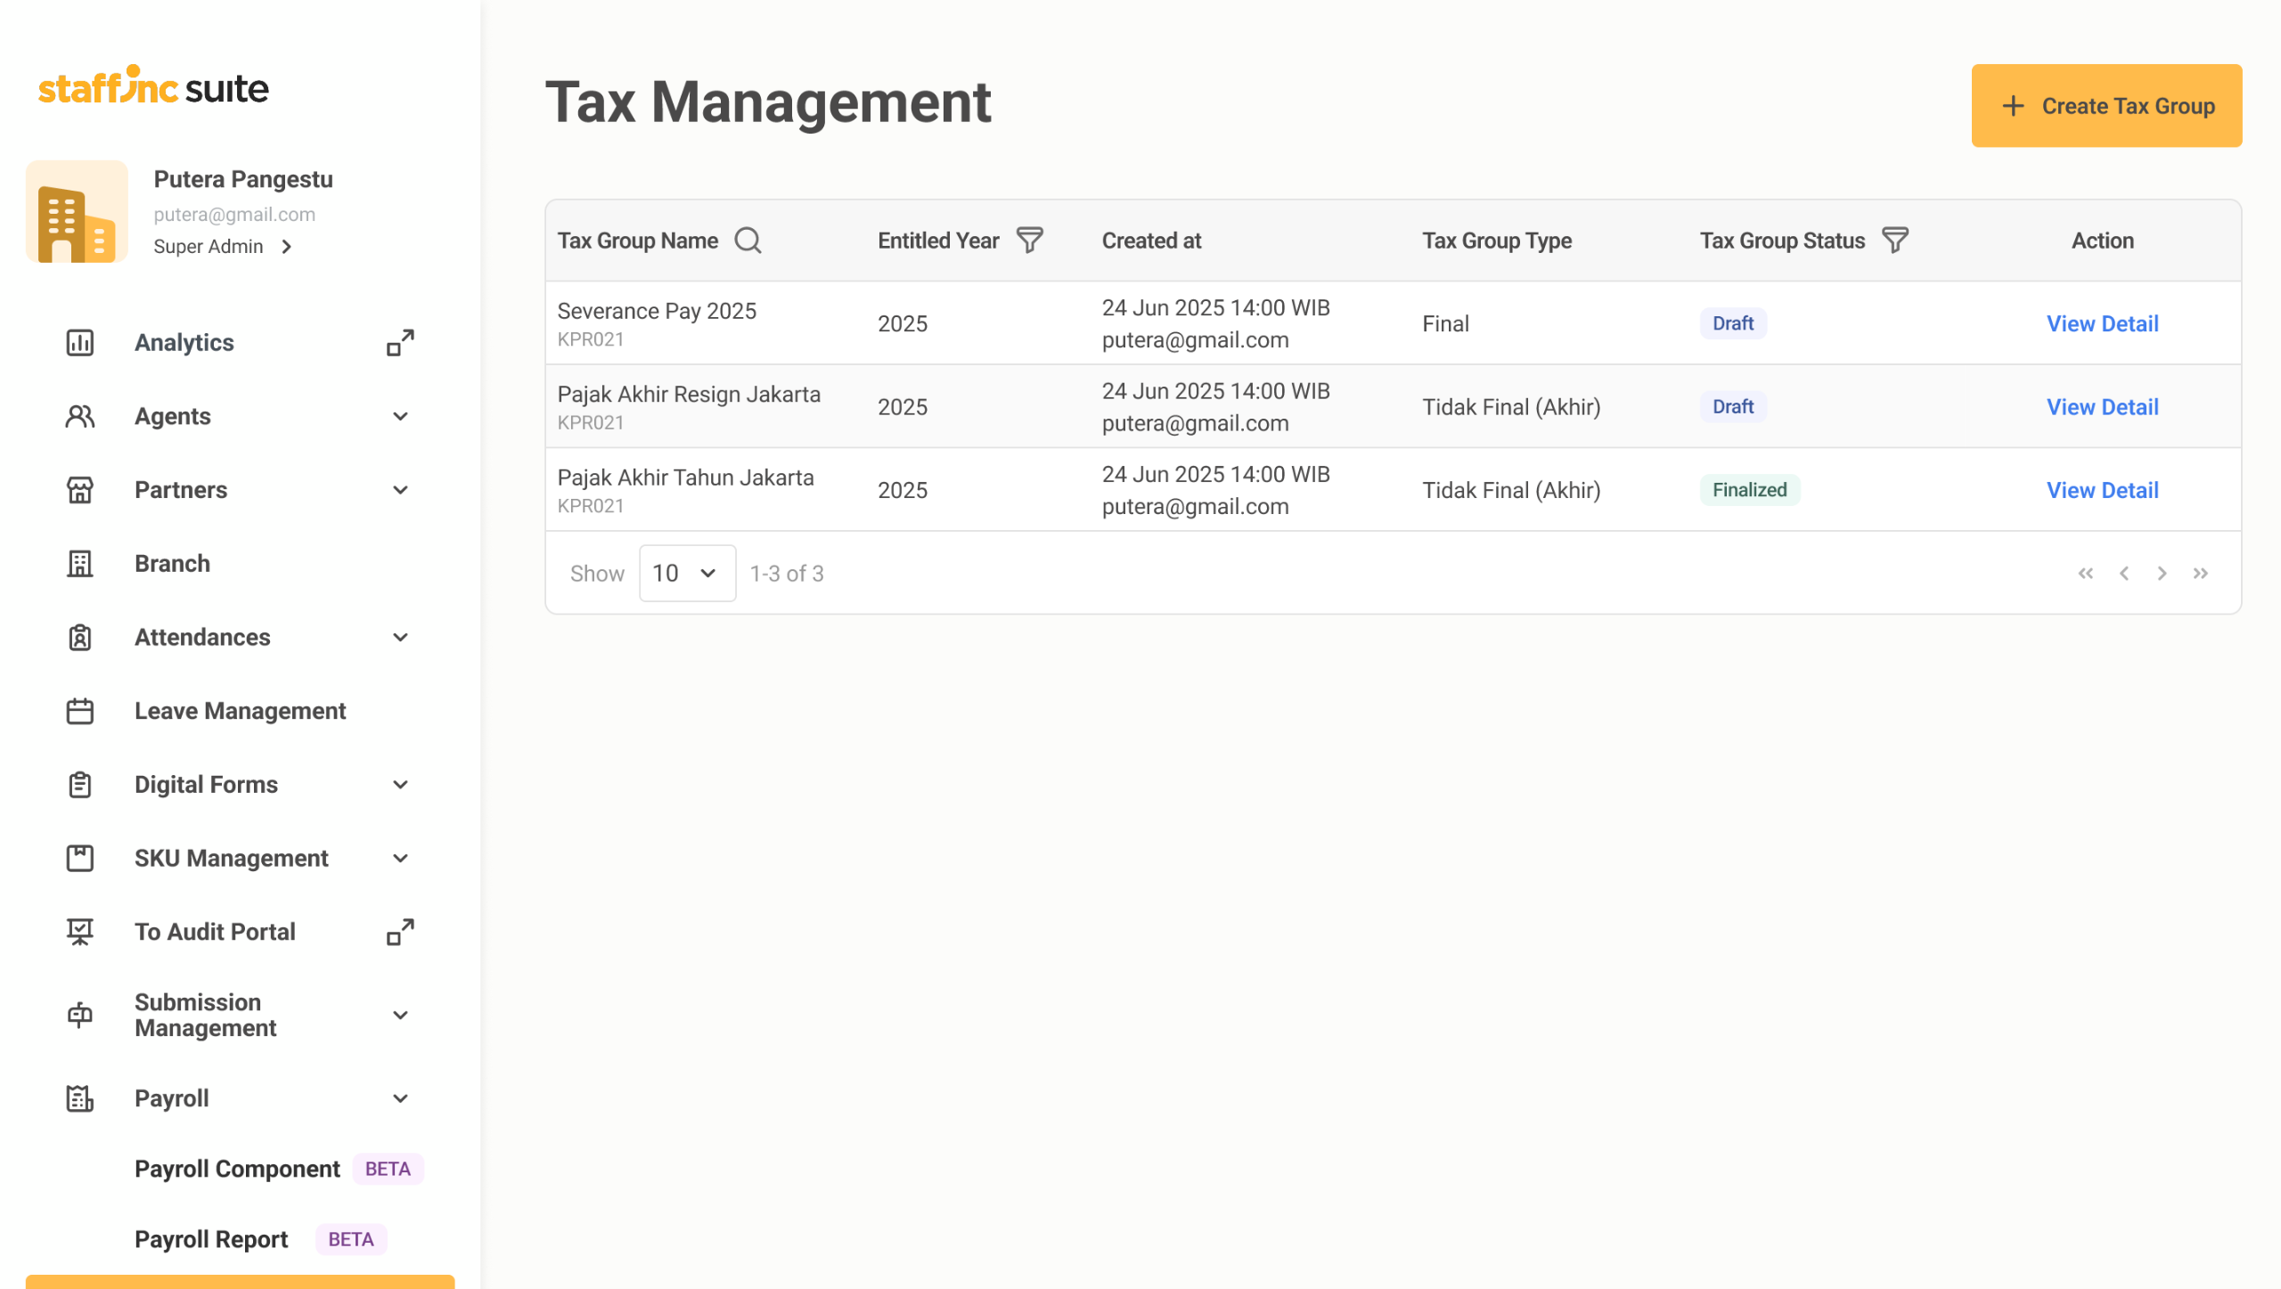Viewport: 2281px width, 1289px height.
Task: Click the To Audit Portal external link icon
Action: click(x=400, y=932)
